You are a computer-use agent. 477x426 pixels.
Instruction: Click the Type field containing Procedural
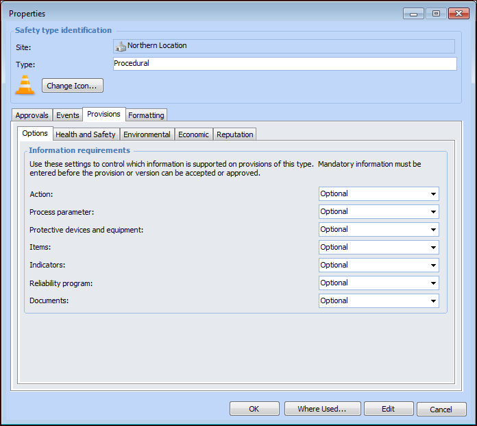pos(284,64)
